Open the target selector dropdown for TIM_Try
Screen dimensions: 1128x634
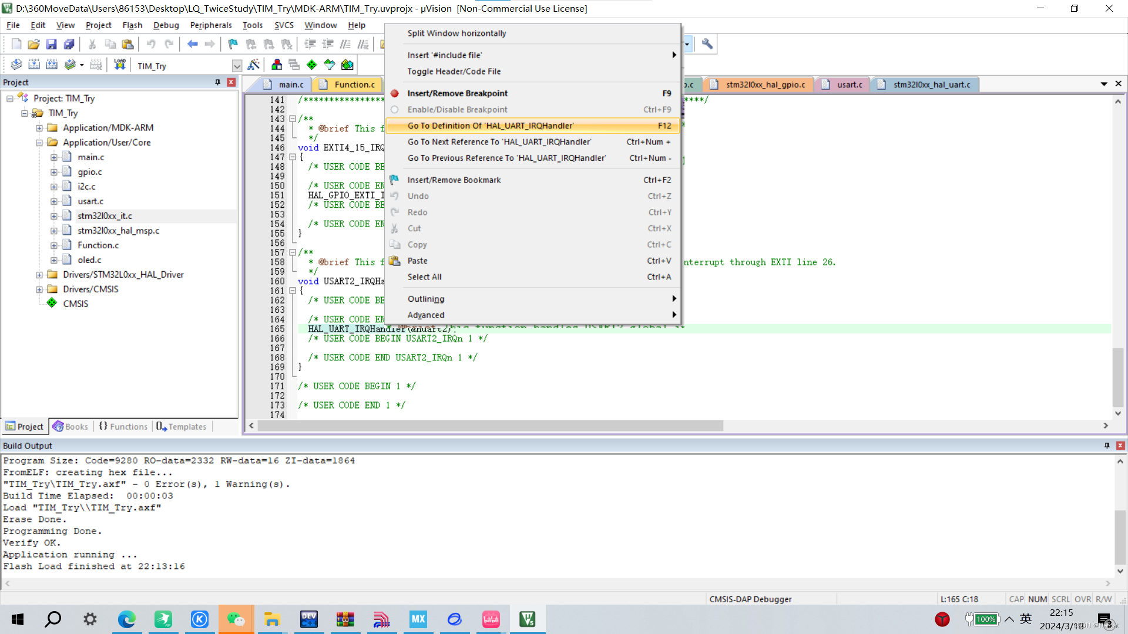click(237, 66)
